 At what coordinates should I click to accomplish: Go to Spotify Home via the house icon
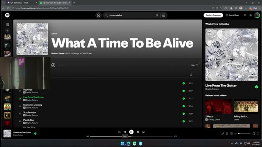[98, 16]
